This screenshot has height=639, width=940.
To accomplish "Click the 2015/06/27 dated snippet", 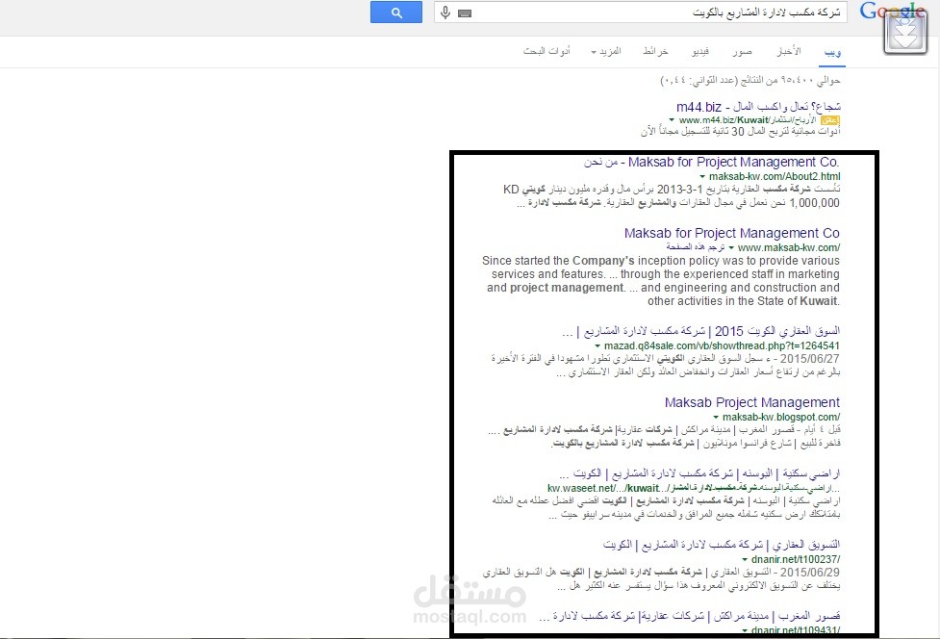I will [666, 365].
